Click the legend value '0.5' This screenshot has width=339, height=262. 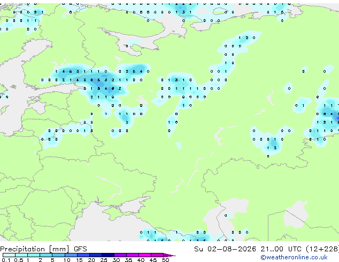19,260
